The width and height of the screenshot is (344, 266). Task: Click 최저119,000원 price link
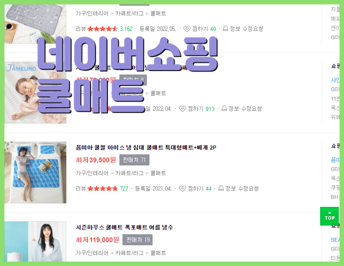(x=97, y=240)
